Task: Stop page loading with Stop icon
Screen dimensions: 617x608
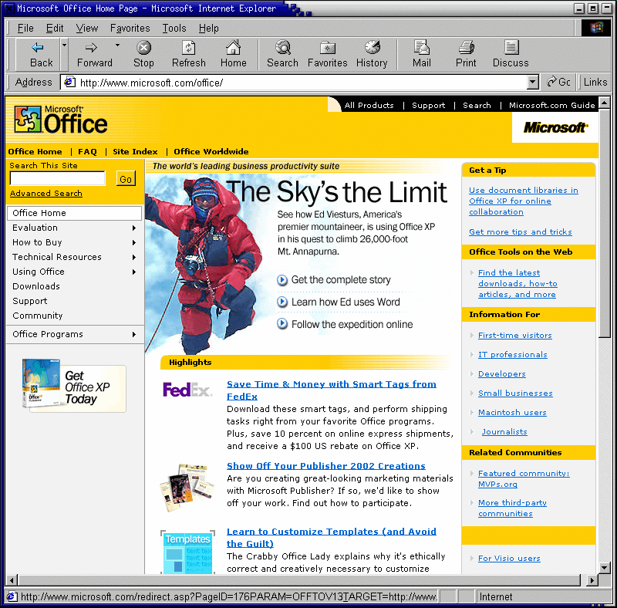Action: 143,48
